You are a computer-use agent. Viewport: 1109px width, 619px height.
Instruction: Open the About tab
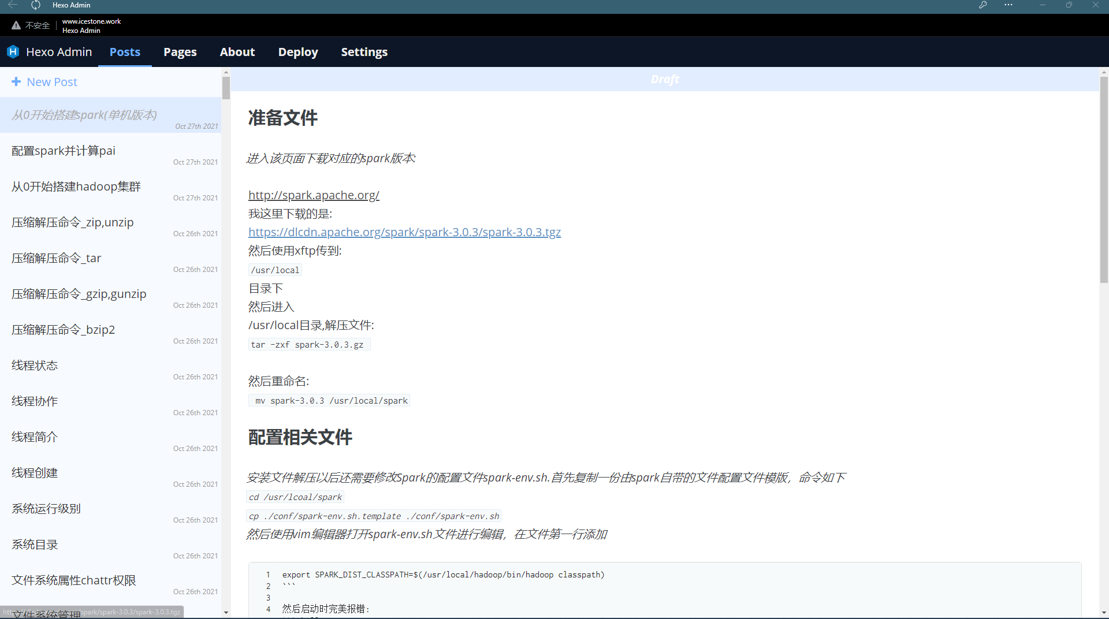237,52
